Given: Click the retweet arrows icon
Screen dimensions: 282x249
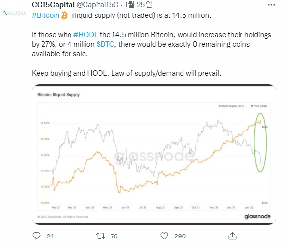Looking at the screenshot, I should click(100, 236).
